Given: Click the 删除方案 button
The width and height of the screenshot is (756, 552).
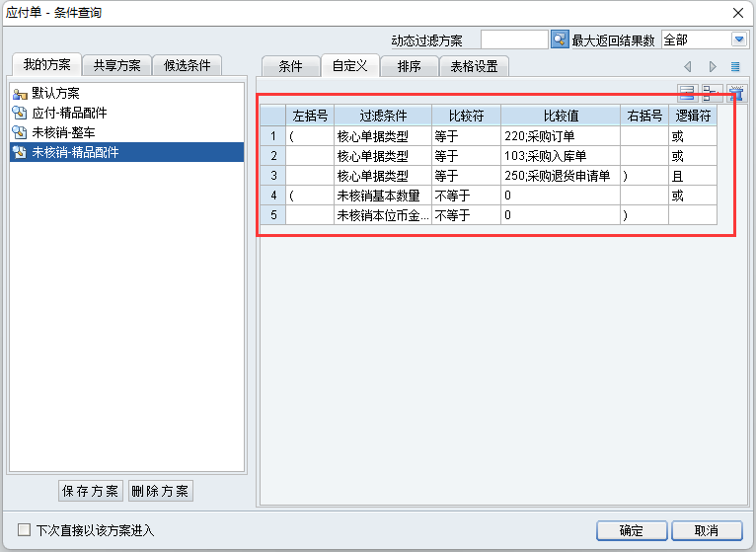Looking at the screenshot, I should (160, 491).
